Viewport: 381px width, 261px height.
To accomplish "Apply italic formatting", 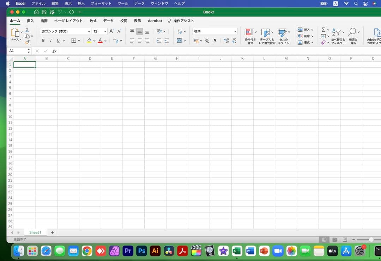I will (50, 41).
